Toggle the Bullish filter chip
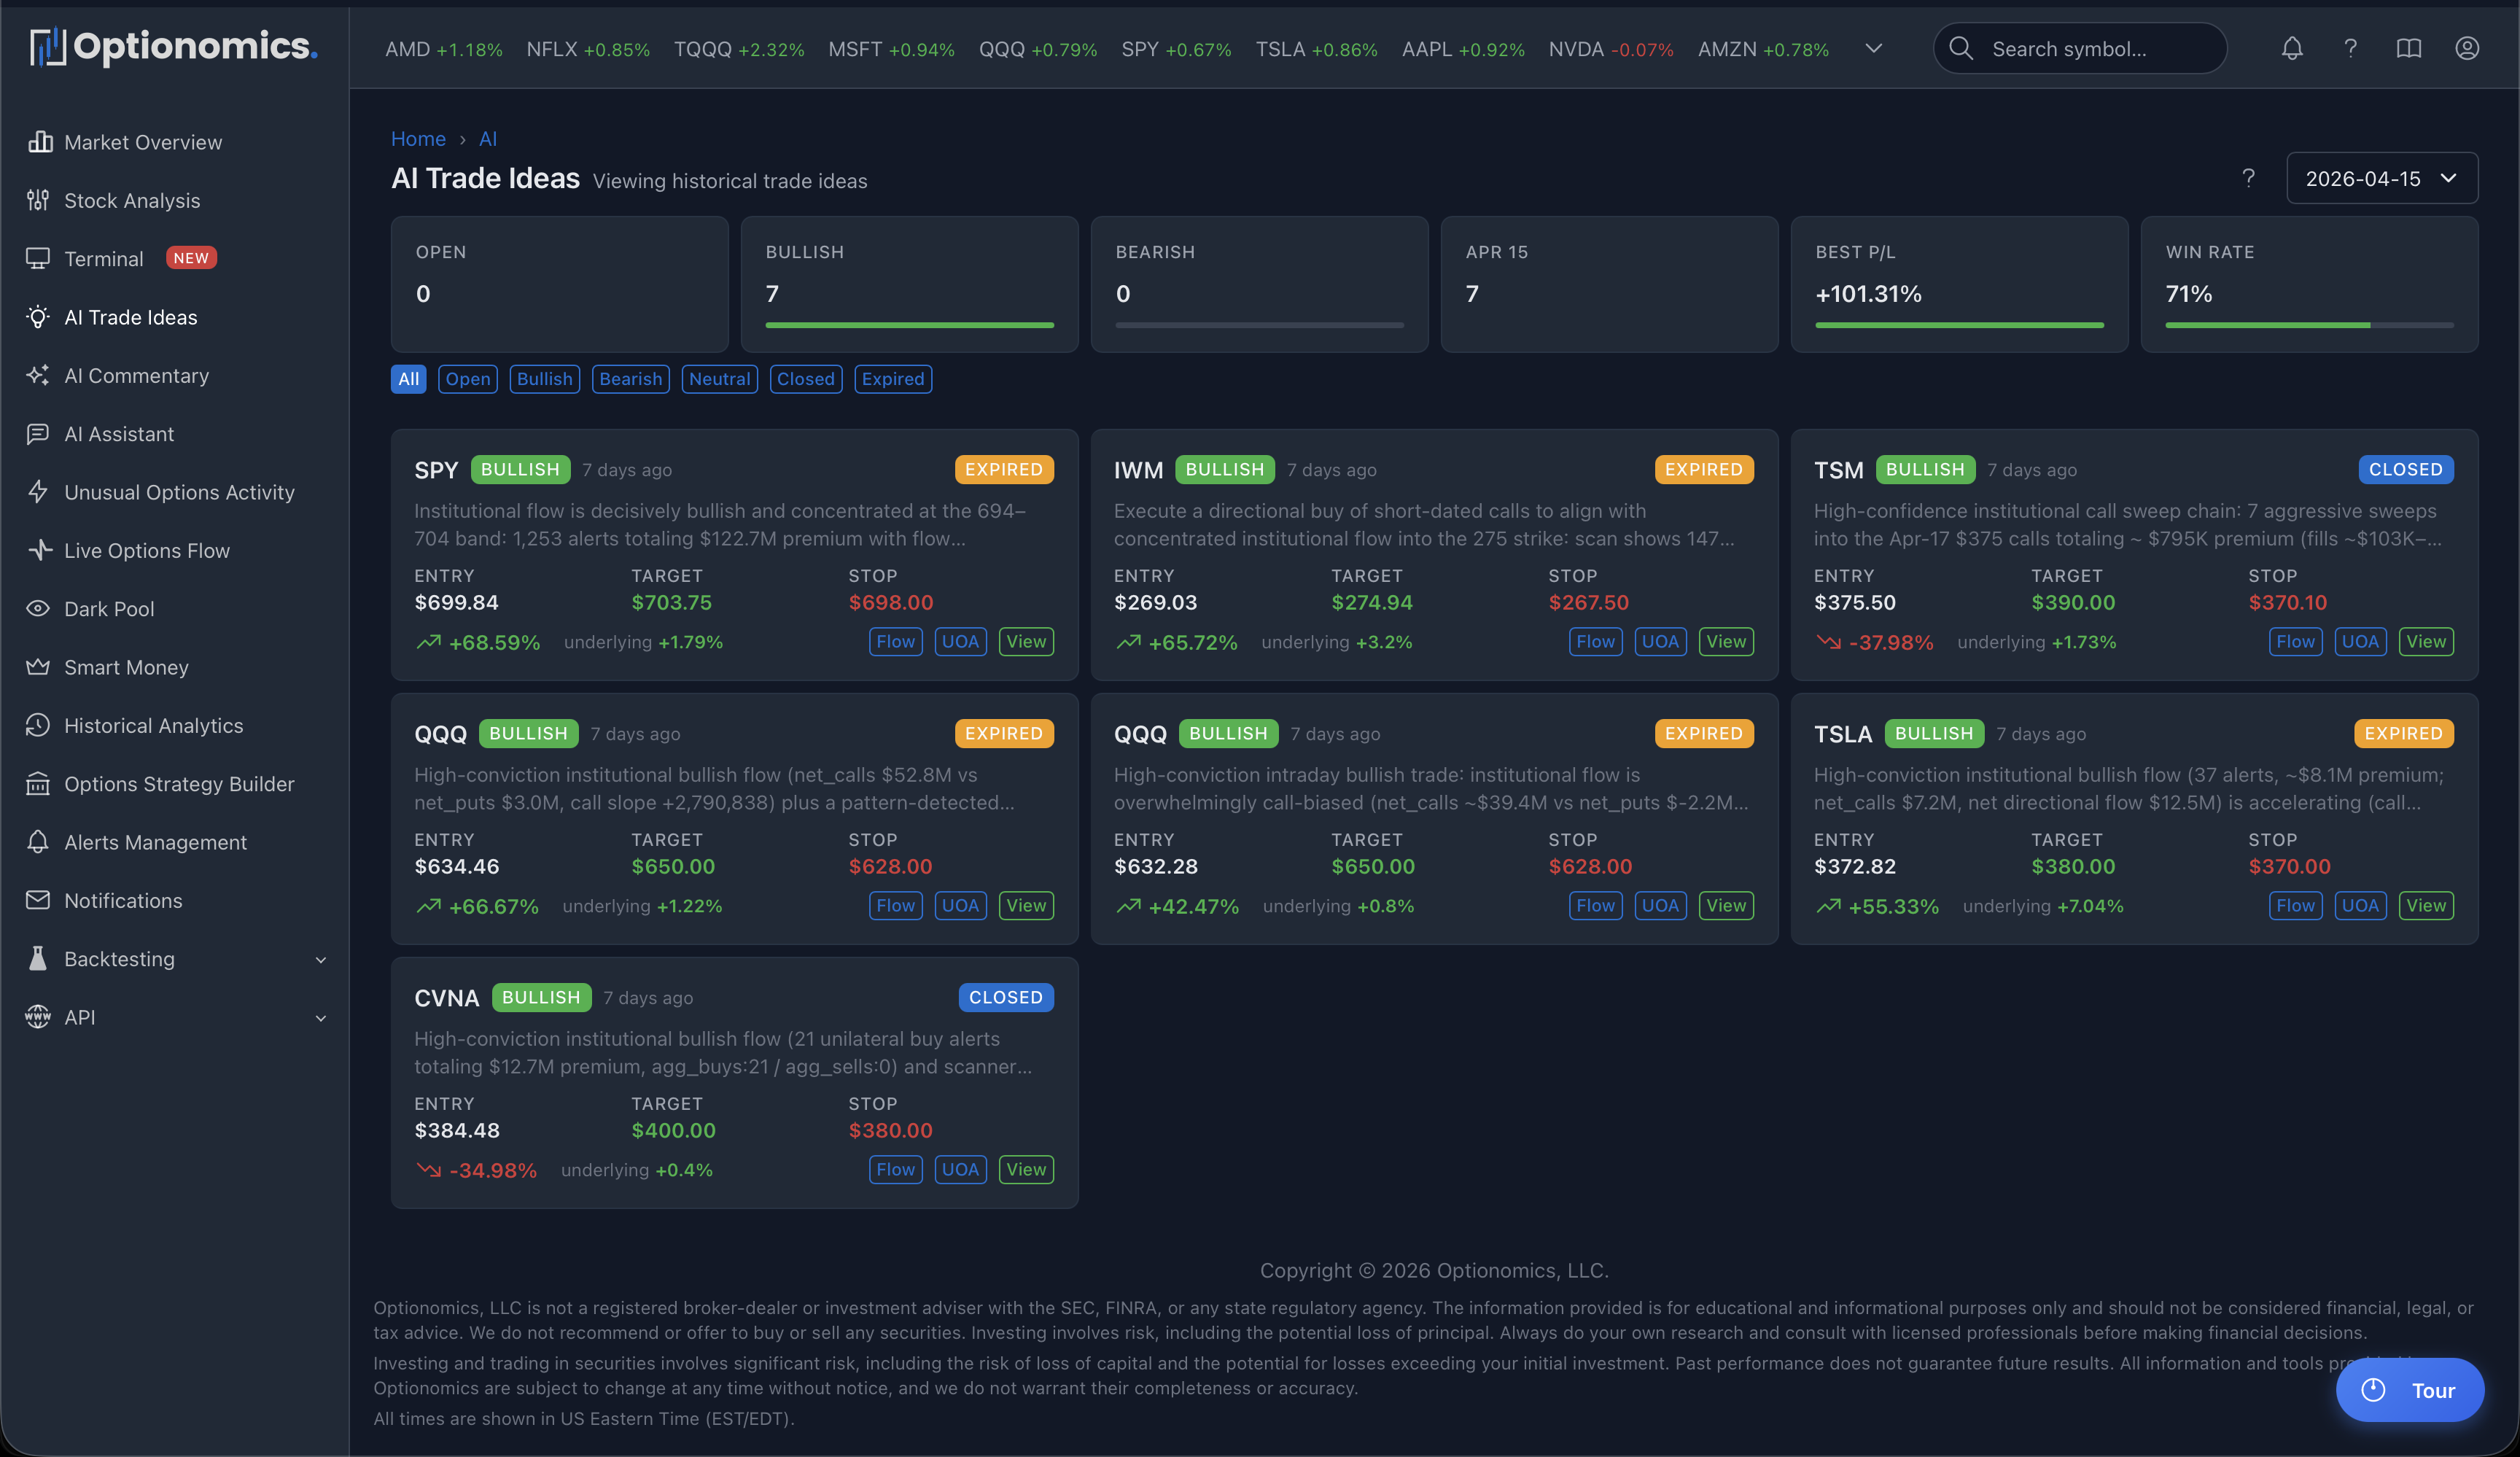The image size is (2520, 1457). coord(545,379)
